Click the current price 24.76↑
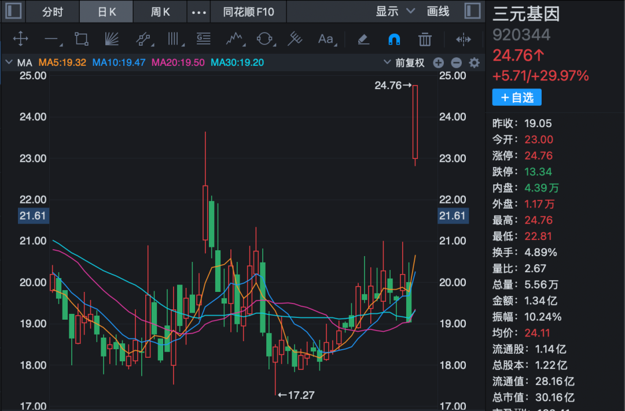The width and height of the screenshot is (625, 411). 519,55
